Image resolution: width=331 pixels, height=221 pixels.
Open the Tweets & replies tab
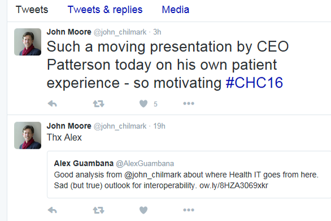click(105, 10)
